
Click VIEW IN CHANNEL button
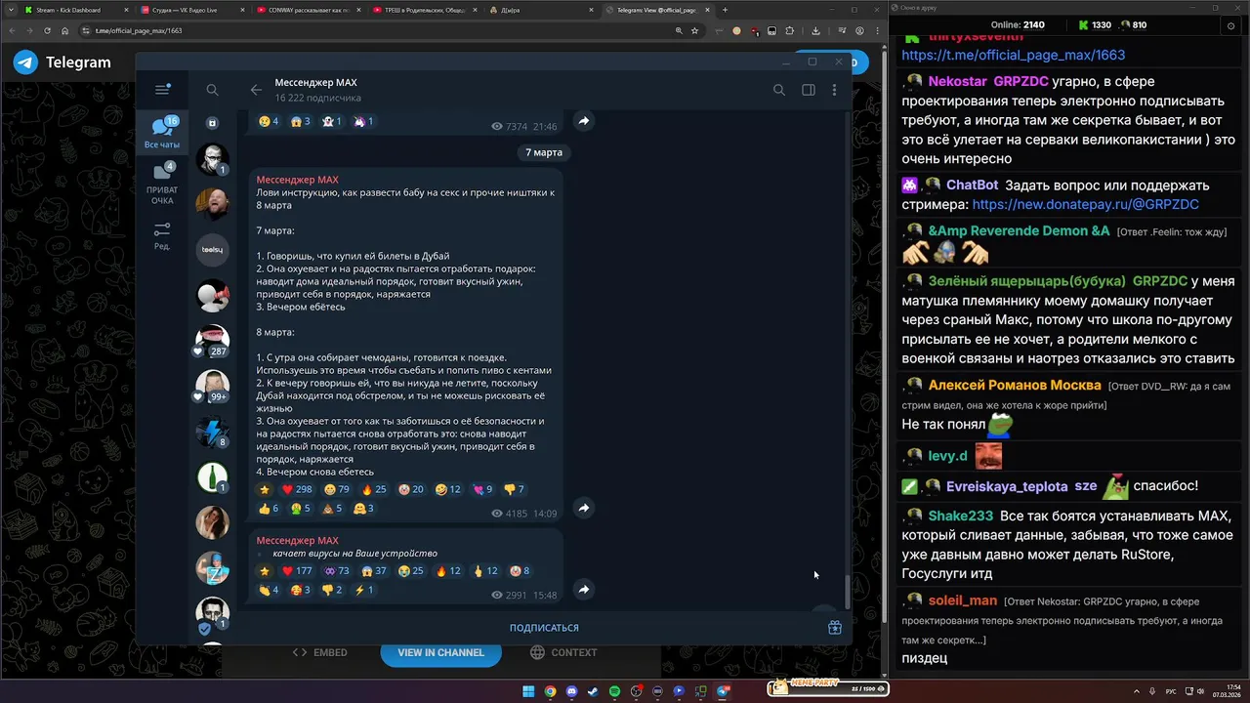pyautogui.click(x=440, y=652)
